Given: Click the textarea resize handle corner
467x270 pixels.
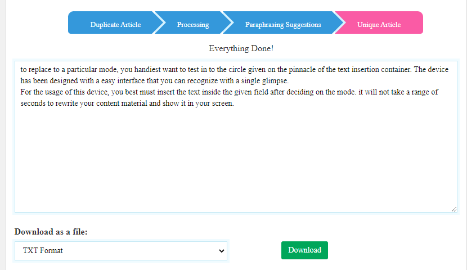Looking at the screenshot, I should pos(453,209).
